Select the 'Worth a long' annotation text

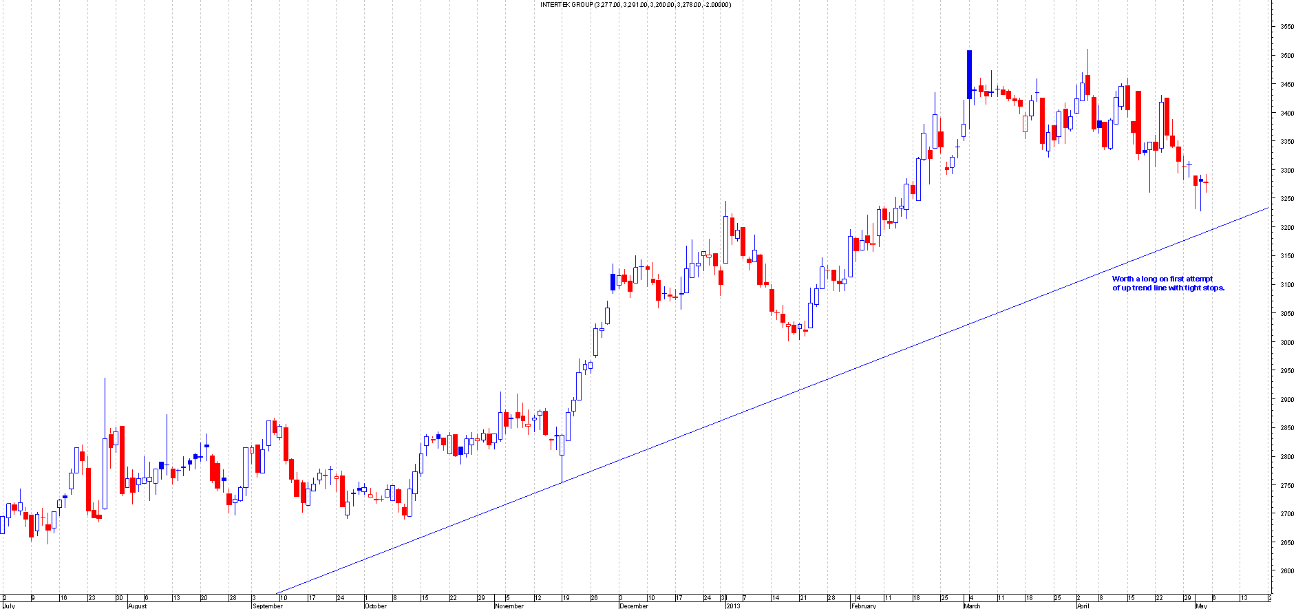coord(1168,284)
